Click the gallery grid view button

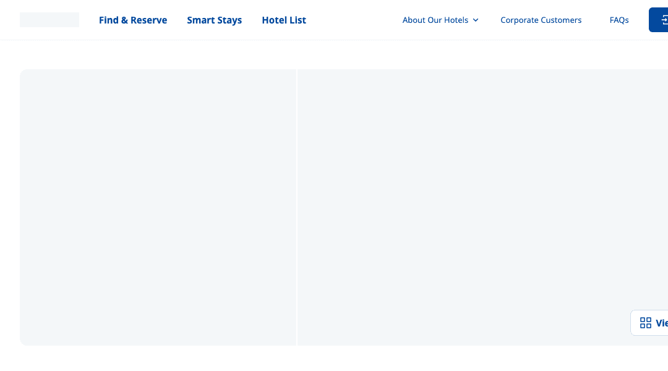point(649,323)
